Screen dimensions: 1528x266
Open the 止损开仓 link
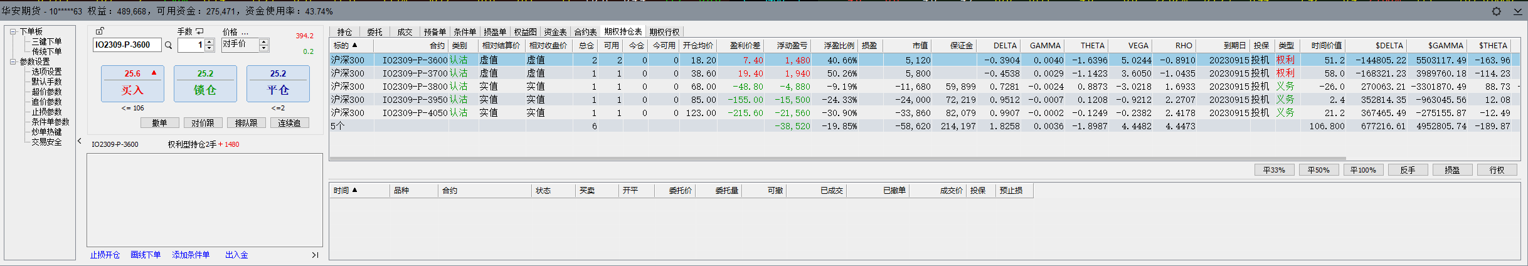coord(105,255)
